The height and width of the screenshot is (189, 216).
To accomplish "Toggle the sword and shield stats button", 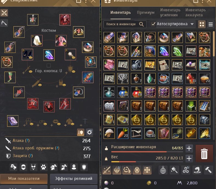I will [x=81, y=132].
